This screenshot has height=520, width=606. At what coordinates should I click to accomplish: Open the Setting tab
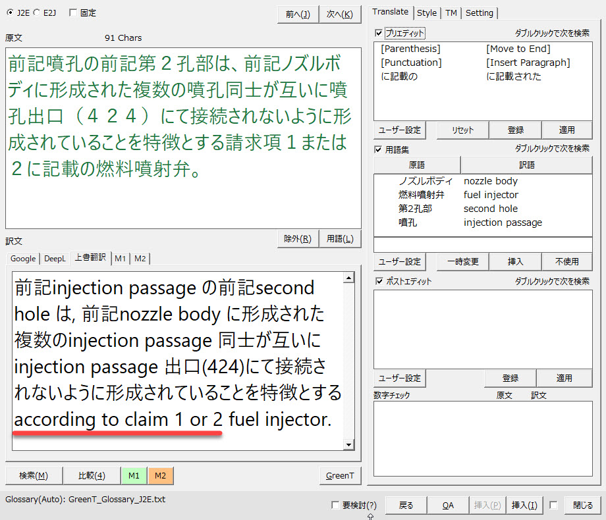(480, 13)
